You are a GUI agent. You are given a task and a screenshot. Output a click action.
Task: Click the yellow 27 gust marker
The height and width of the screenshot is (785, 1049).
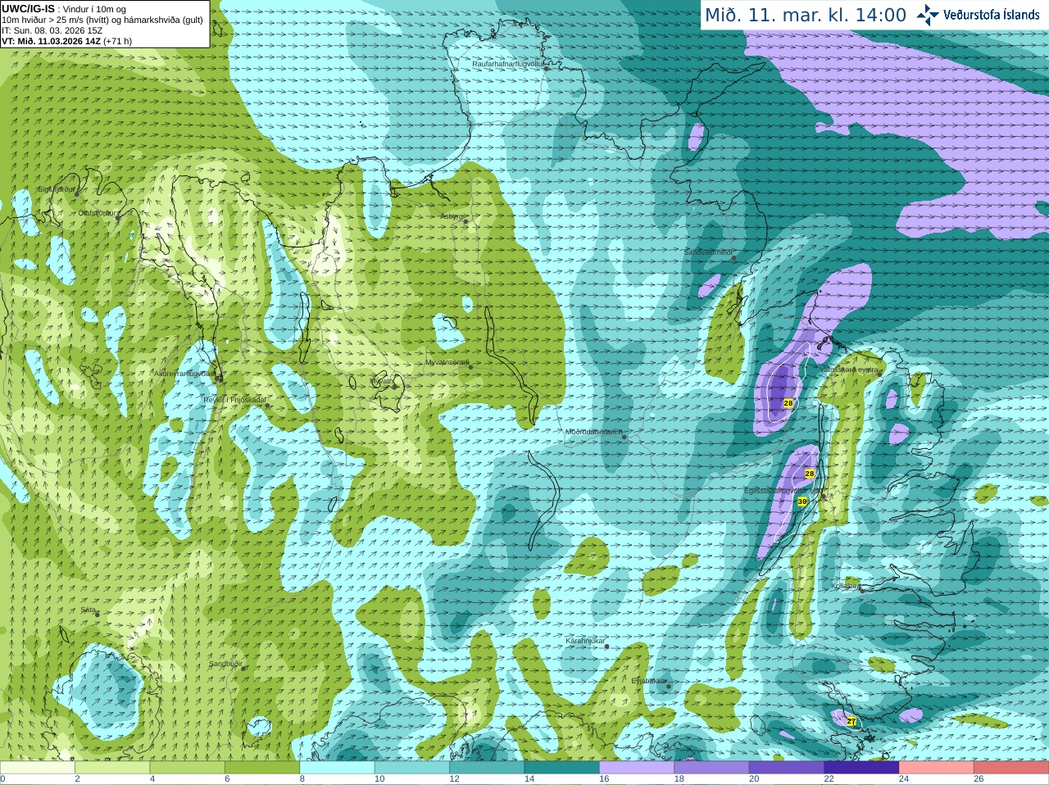(851, 721)
